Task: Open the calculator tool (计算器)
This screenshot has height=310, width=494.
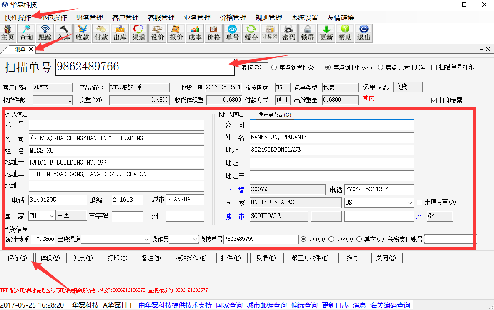Action: tap(270, 33)
